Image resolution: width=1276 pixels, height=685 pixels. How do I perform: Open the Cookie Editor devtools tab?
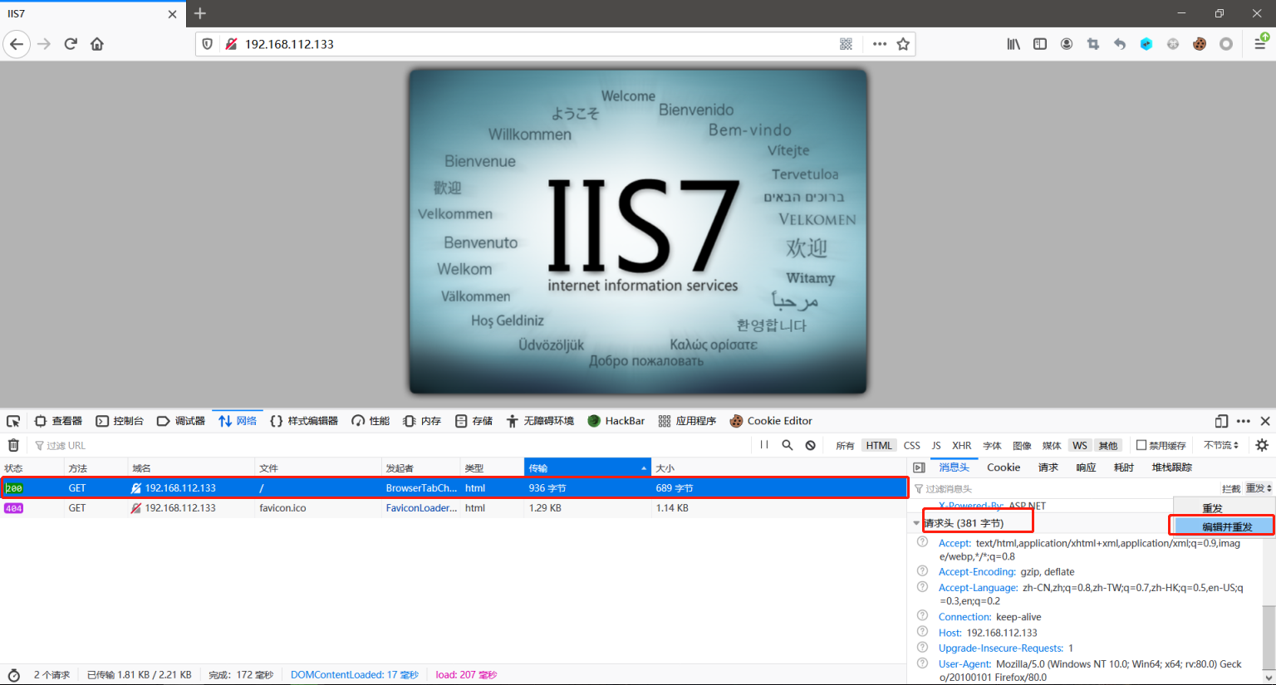pyautogui.click(x=771, y=421)
